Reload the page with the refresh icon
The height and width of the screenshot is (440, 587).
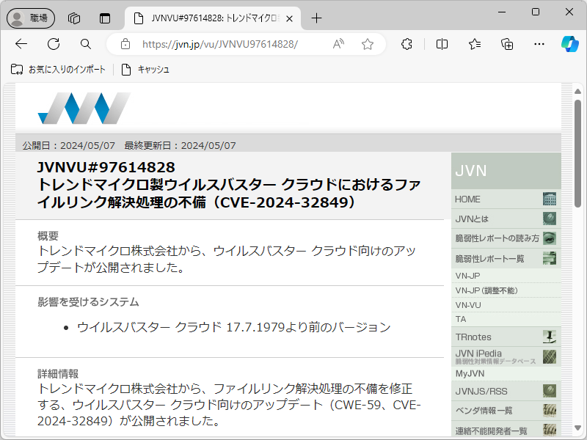tap(53, 44)
